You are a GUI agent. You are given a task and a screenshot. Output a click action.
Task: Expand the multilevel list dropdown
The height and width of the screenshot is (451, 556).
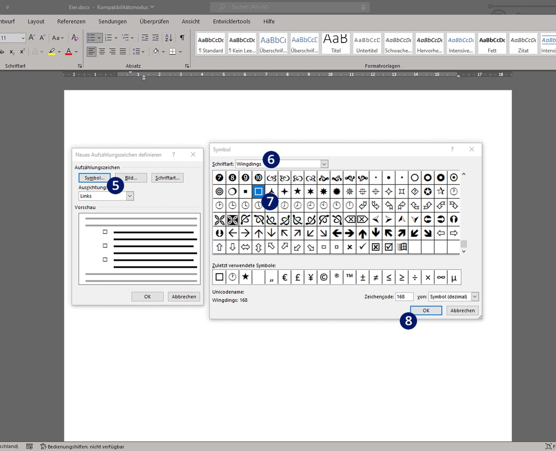132,38
